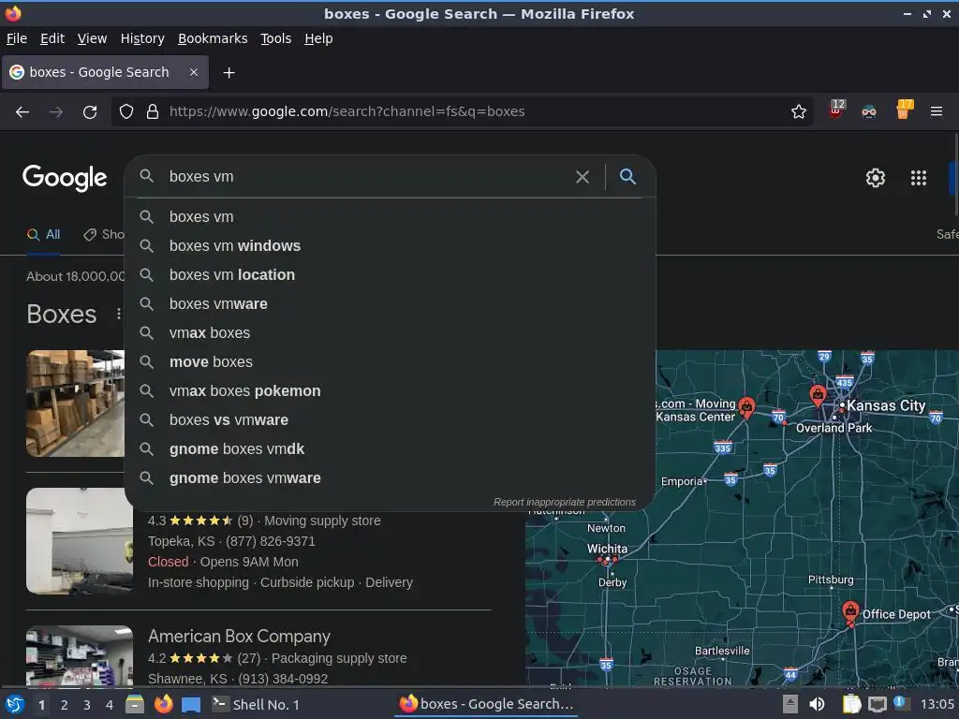Click the map pin near Overland Park
The width and height of the screenshot is (959, 719).
[x=818, y=396]
